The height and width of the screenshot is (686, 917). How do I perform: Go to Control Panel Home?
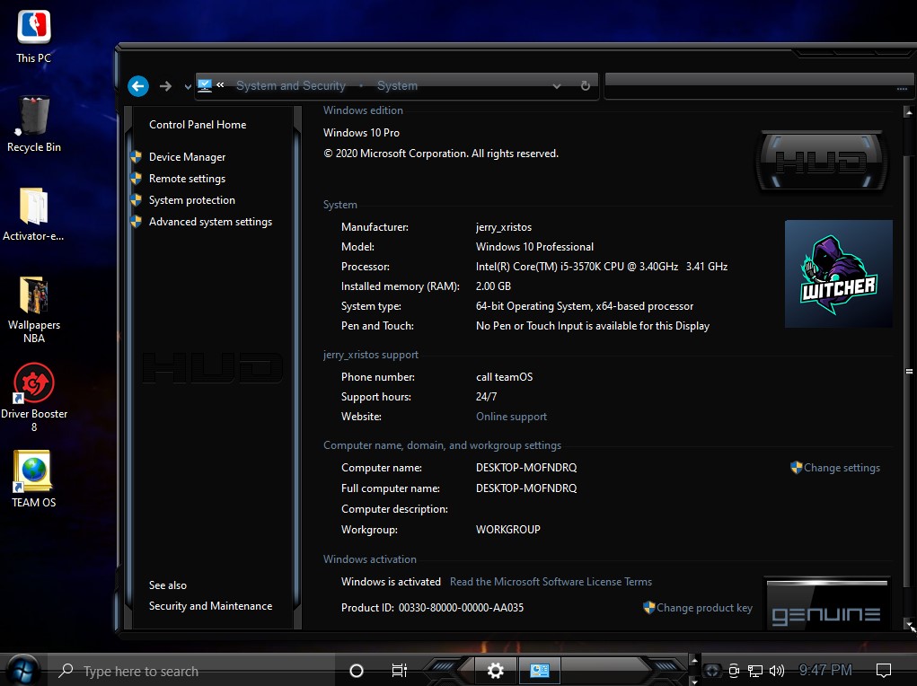coord(198,125)
